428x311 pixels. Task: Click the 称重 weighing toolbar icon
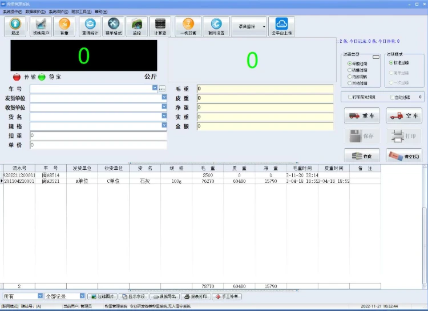point(64,26)
